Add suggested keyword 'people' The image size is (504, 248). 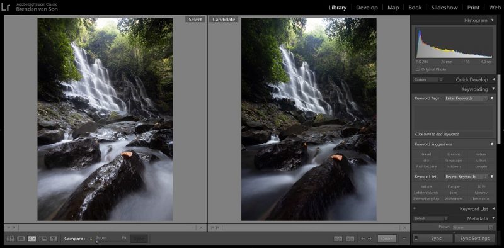(481, 166)
